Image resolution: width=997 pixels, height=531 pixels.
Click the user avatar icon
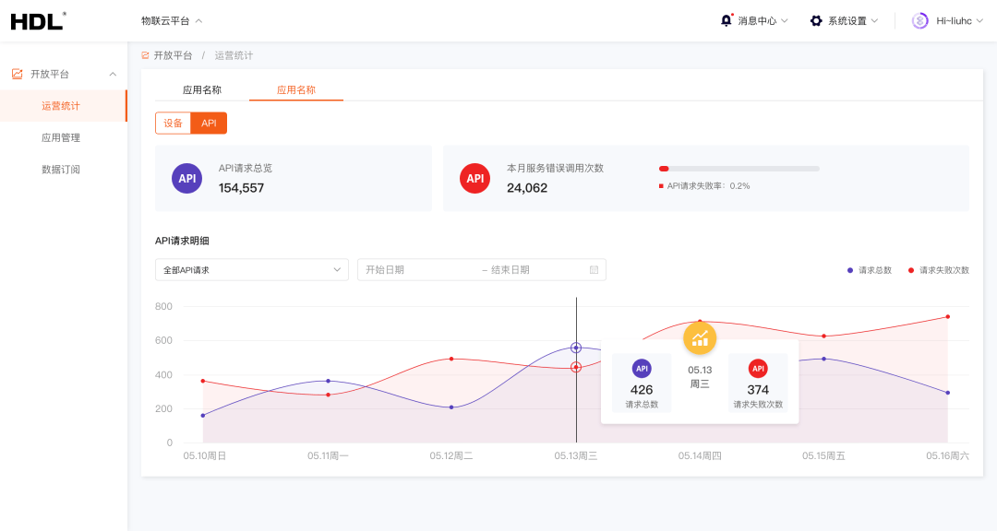pyautogui.click(x=920, y=20)
